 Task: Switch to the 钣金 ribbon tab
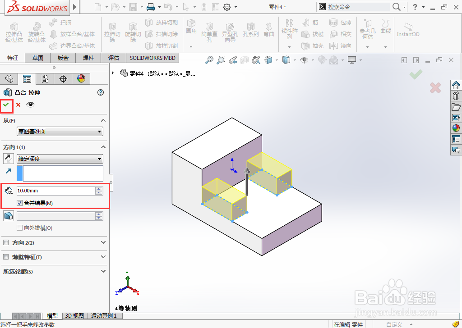pos(63,58)
